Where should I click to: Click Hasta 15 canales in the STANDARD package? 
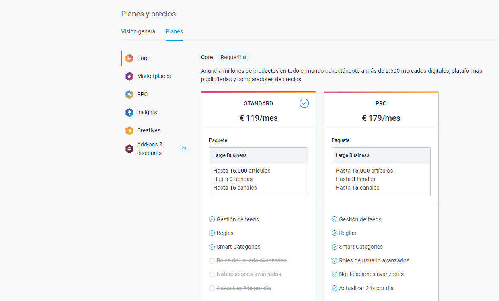(x=235, y=188)
